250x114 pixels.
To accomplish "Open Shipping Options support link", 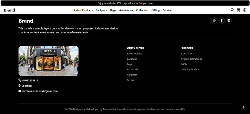I will pyautogui.click(x=190, y=69).
